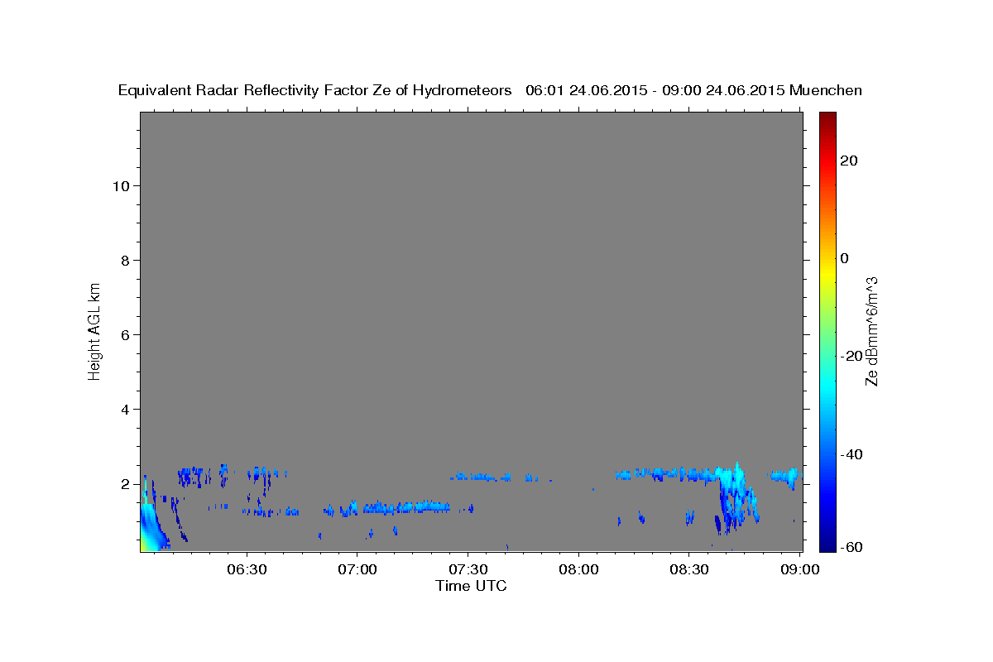The width and height of the screenshot is (993, 662).
Task: Click the height tick label 6
Action: [125, 335]
